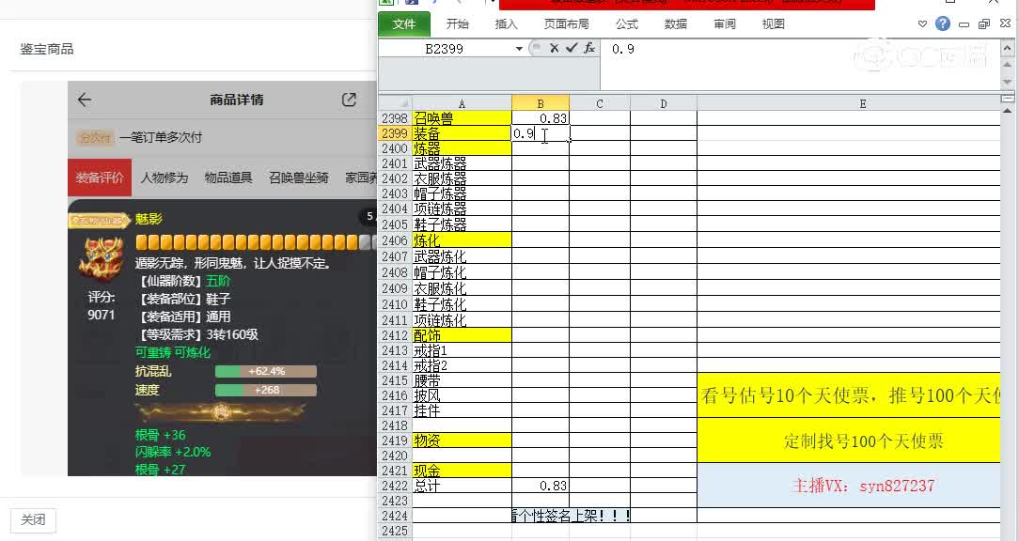
Task: Switch to the 视图 ribbon tab
Action: pos(774,24)
